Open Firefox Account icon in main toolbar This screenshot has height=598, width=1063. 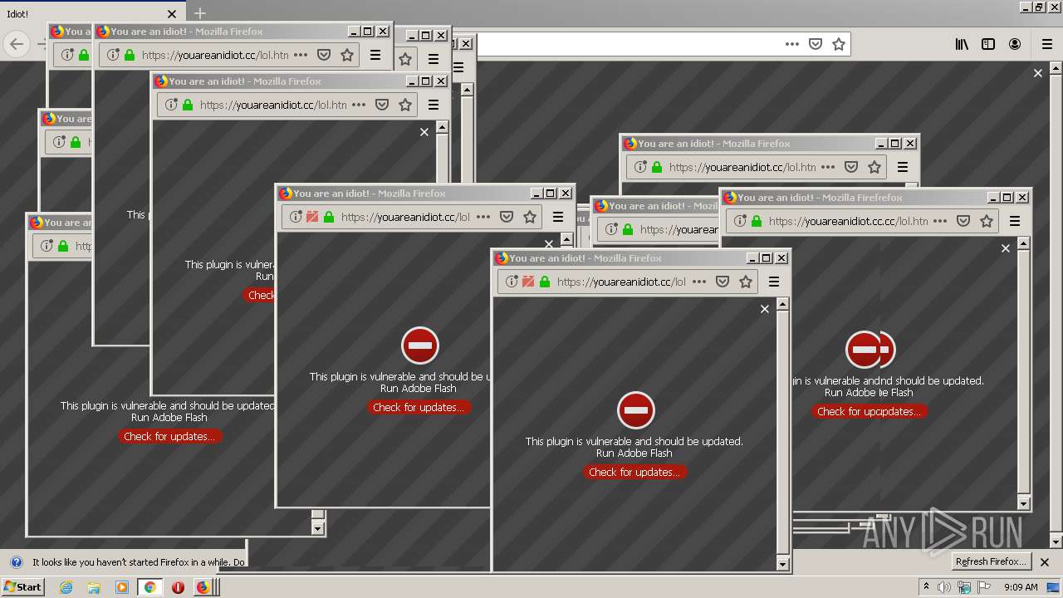[1015, 44]
